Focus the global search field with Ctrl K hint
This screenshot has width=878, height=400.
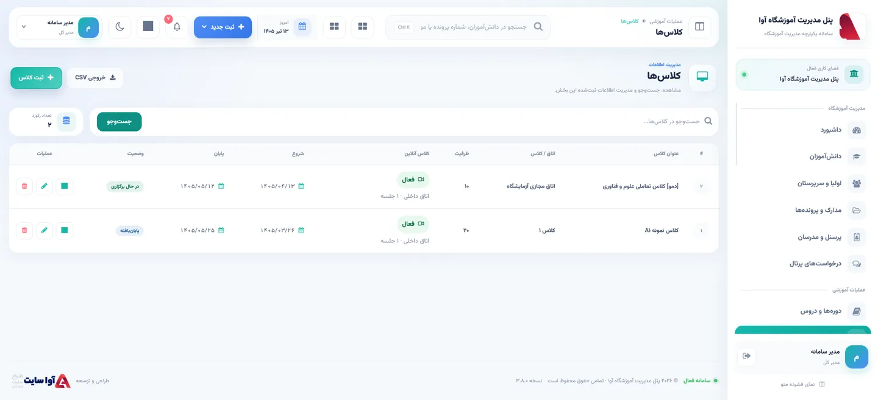[468, 27]
